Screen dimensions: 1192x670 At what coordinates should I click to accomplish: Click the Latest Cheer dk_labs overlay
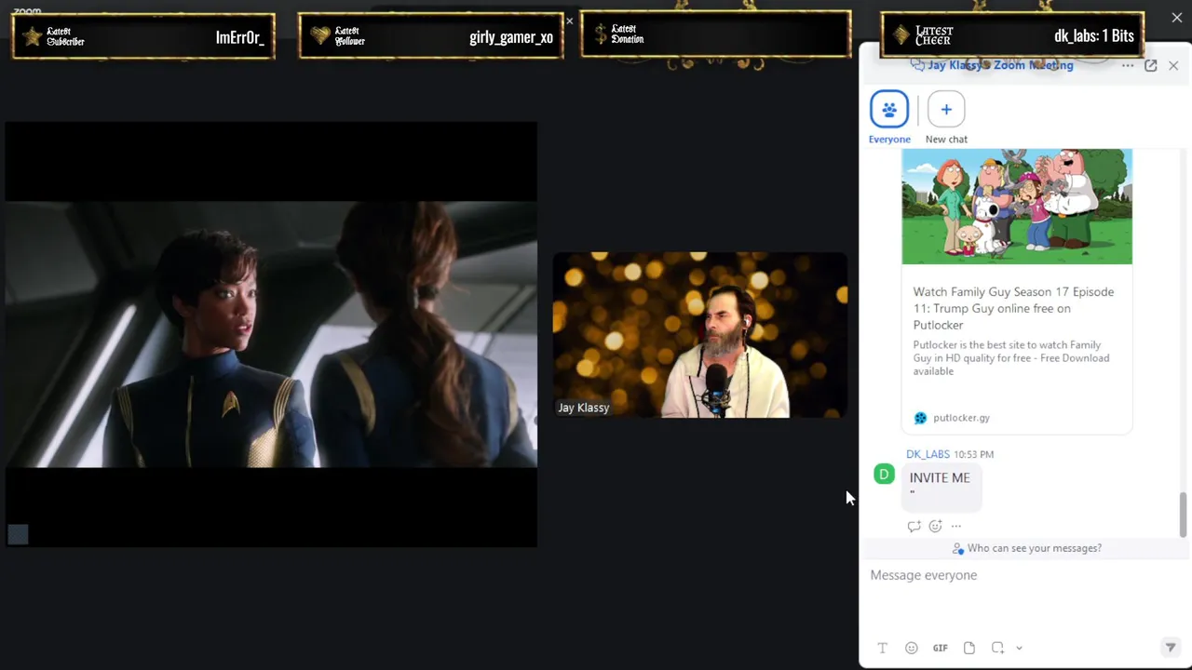tap(1012, 35)
